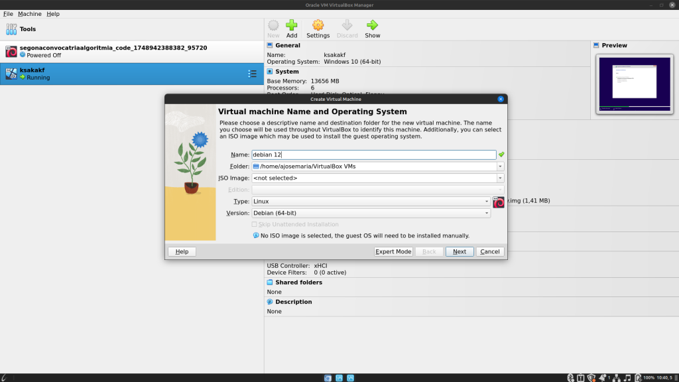Expand the ISO Image dropdown arrow
Screen dimensions: 679x382
click(500, 178)
